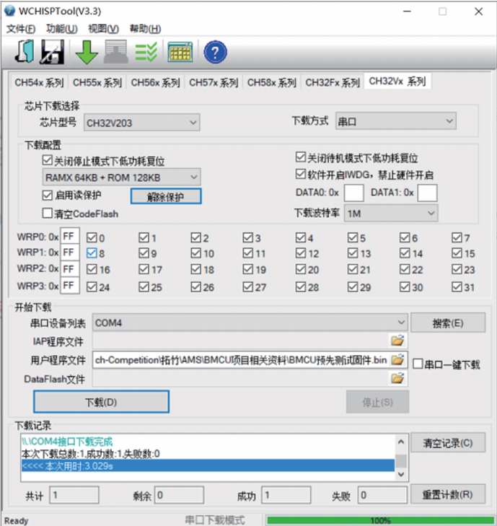Click the calendar grid toolbar icon
This screenshot has width=497, height=526.
[x=180, y=52]
